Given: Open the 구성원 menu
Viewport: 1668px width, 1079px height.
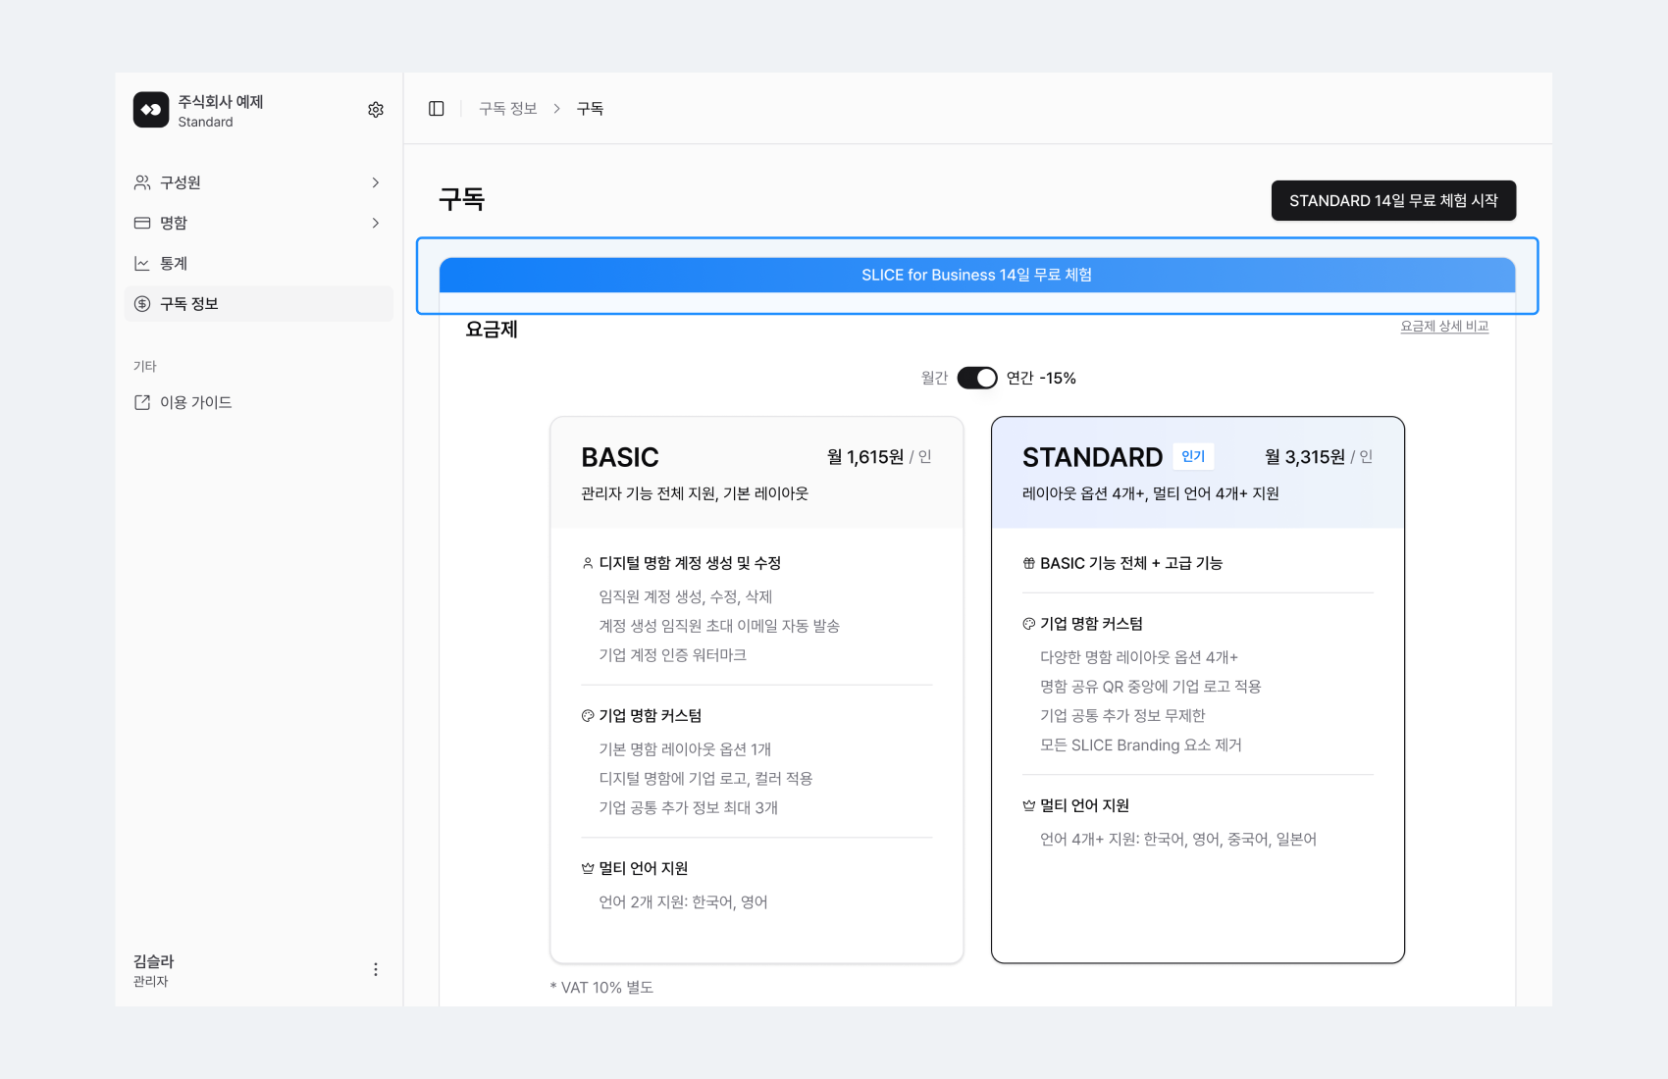Looking at the screenshot, I should pyautogui.click(x=259, y=182).
